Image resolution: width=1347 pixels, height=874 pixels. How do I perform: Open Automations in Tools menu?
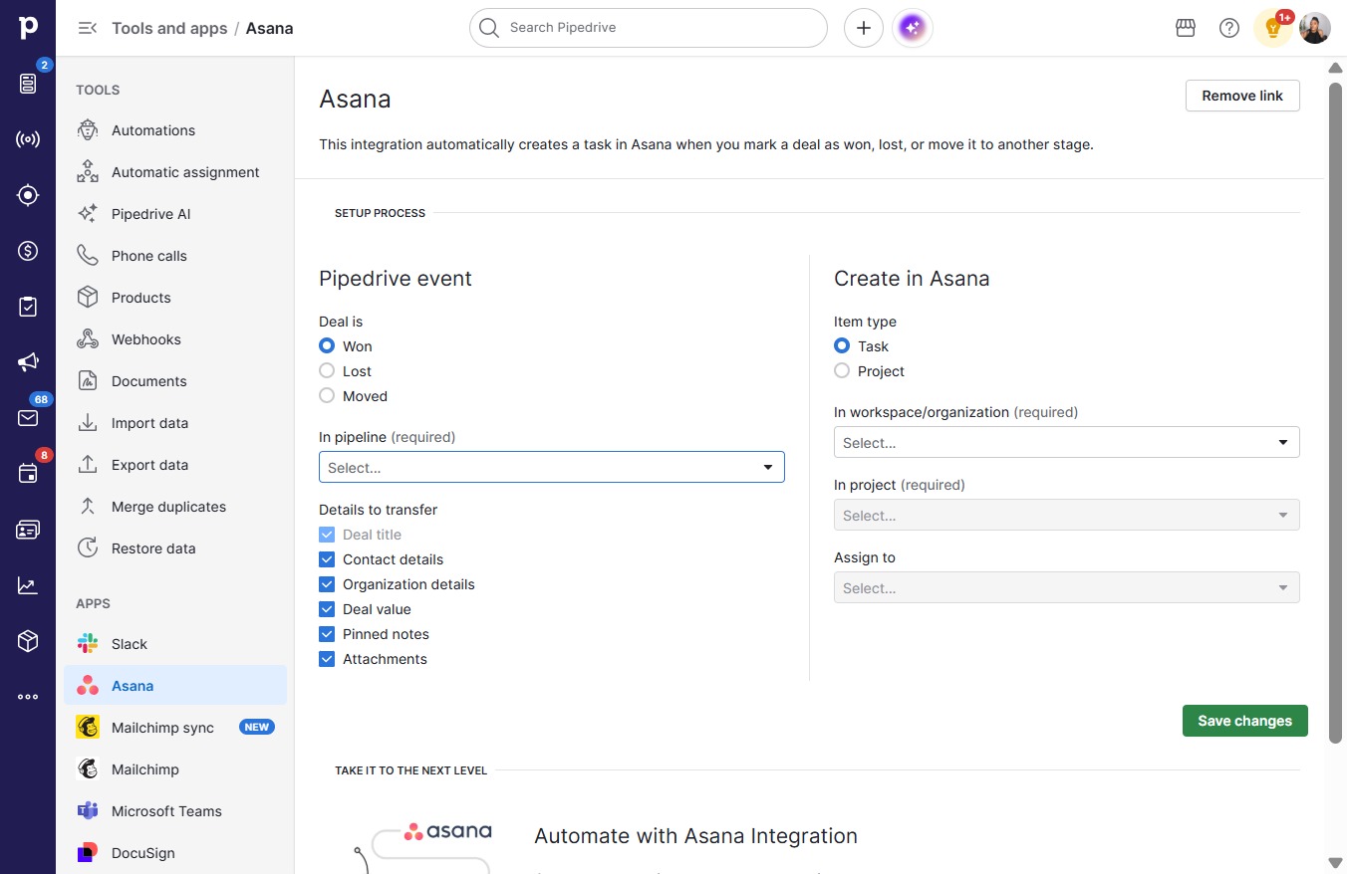pyautogui.click(x=175, y=130)
